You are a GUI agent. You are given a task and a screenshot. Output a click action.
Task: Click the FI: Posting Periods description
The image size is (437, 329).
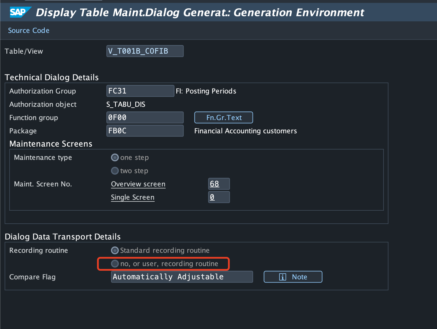(x=206, y=91)
